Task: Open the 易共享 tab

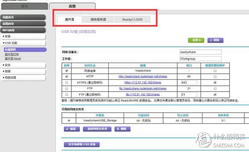Action: click(70, 19)
